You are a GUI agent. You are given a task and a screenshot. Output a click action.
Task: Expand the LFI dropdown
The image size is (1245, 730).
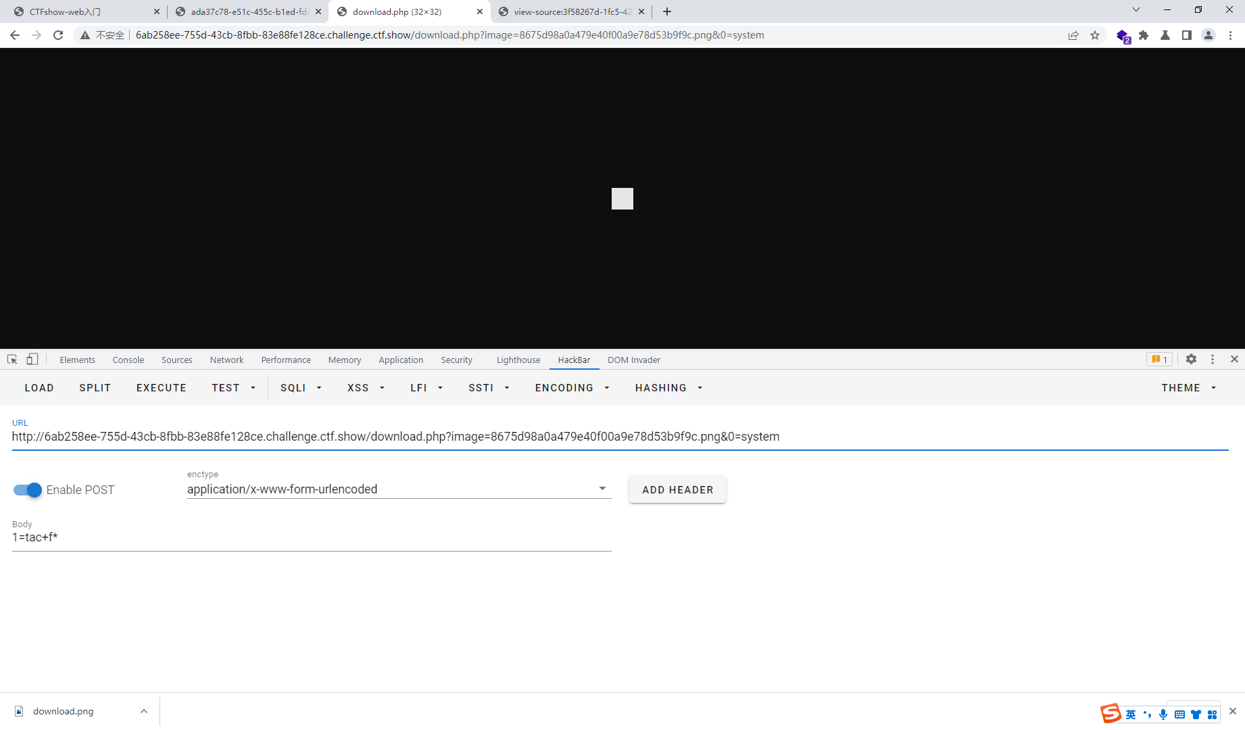(x=426, y=388)
